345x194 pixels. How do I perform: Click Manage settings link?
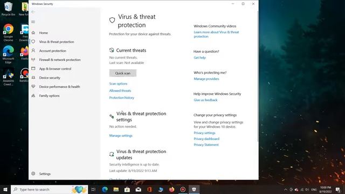tap(121, 135)
